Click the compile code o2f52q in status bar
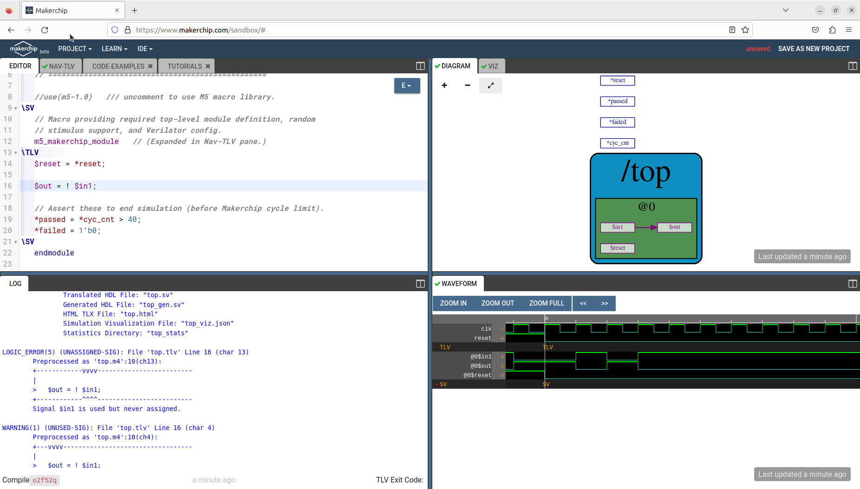 click(44, 480)
